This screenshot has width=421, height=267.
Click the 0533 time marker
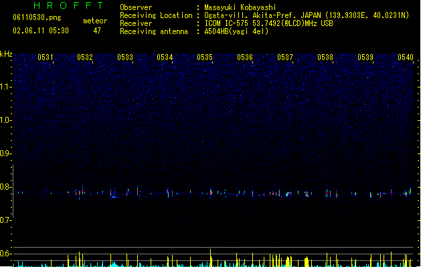[125, 57]
